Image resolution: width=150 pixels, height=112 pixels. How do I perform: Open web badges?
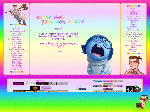(x=133, y=15)
